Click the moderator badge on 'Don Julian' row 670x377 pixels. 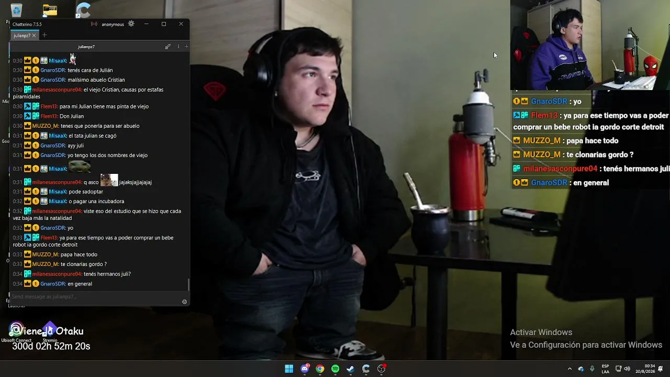(28, 116)
